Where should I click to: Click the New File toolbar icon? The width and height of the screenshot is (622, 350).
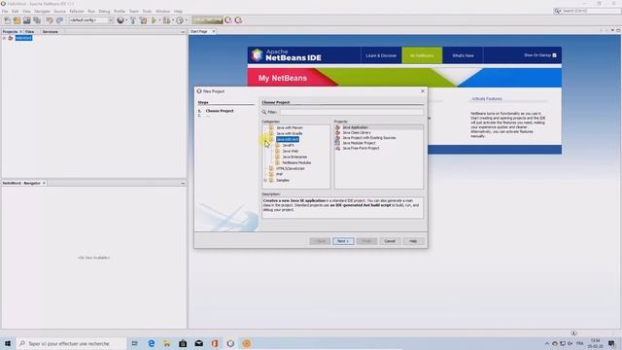point(7,20)
